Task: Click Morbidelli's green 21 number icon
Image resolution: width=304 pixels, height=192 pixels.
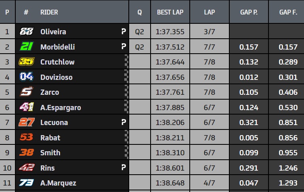Action: pos(26,47)
